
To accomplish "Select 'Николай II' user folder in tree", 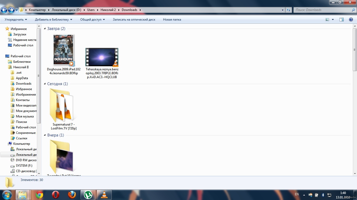I will click(21, 67).
